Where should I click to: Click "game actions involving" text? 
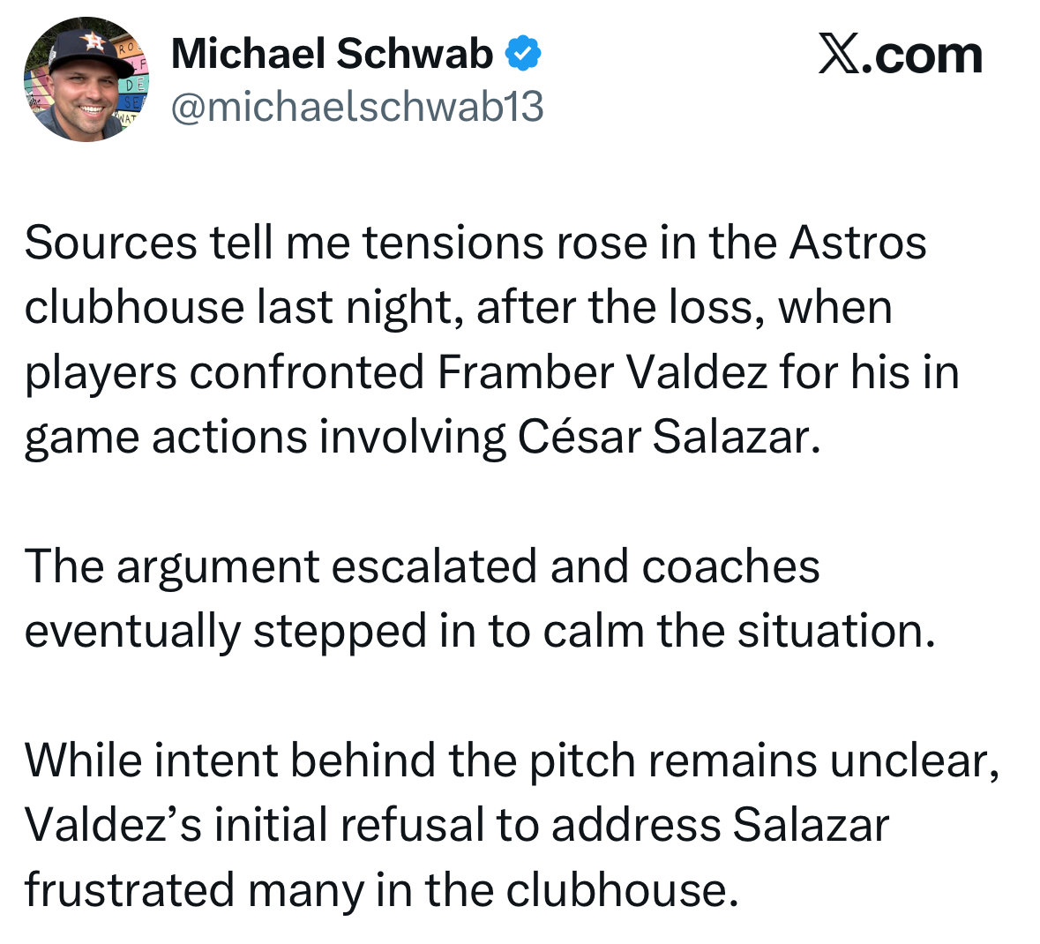[265, 439]
